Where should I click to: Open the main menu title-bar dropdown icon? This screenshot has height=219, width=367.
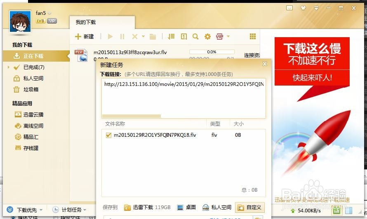[x=316, y=8]
